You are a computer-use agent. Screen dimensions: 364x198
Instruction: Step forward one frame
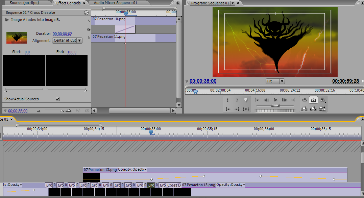tap(285, 100)
